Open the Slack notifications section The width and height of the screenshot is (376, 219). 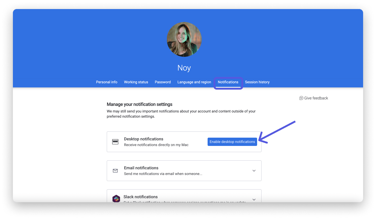tap(184, 198)
